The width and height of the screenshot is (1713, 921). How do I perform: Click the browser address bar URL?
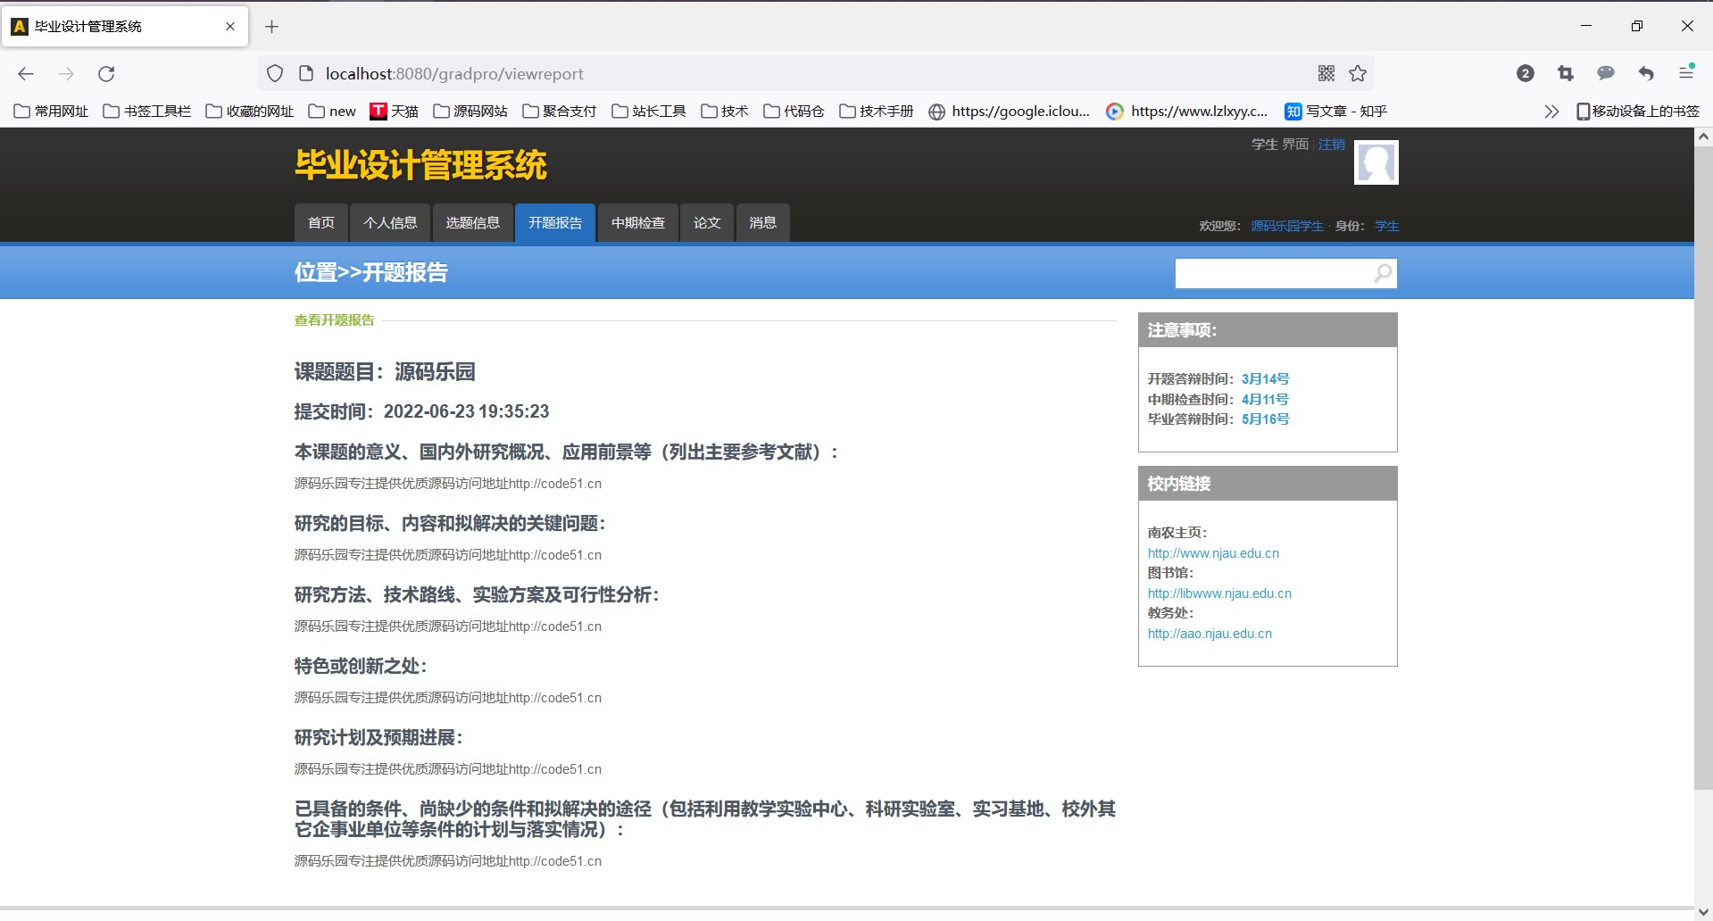point(454,74)
